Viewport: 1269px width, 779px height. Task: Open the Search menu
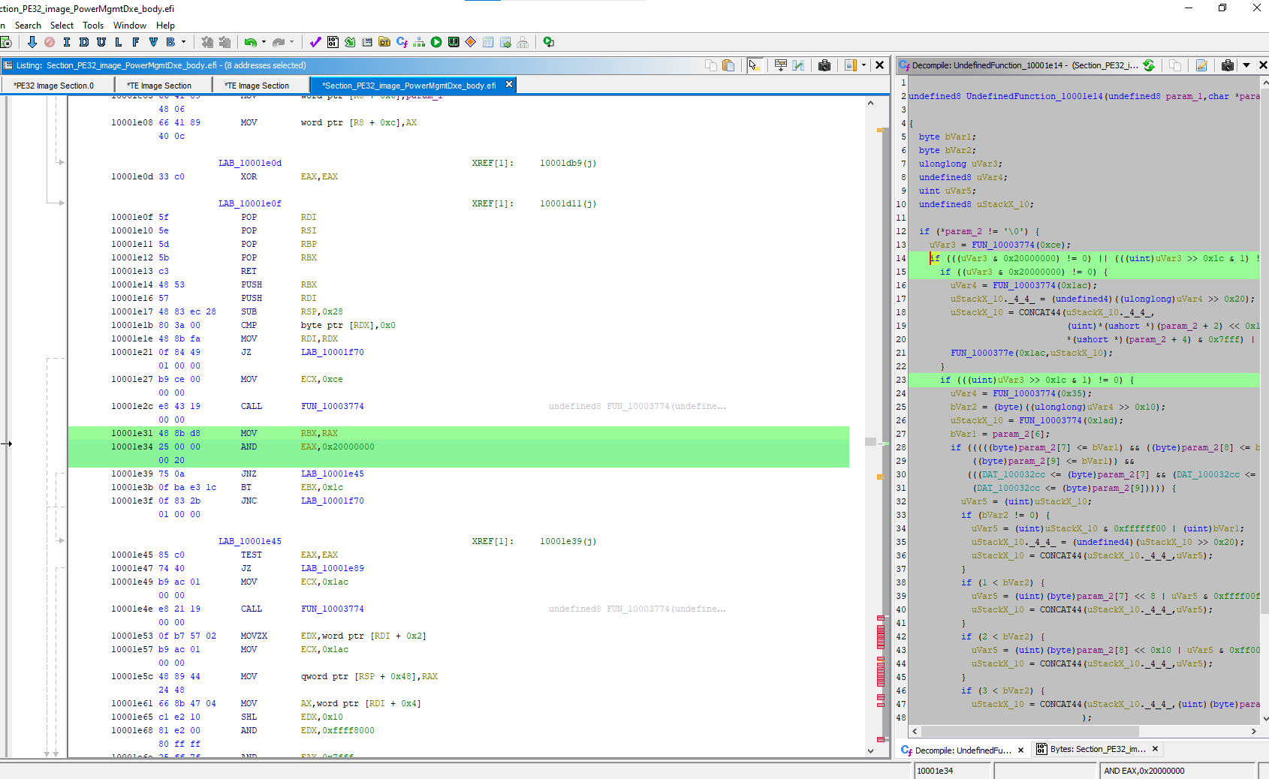click(28, 26)
